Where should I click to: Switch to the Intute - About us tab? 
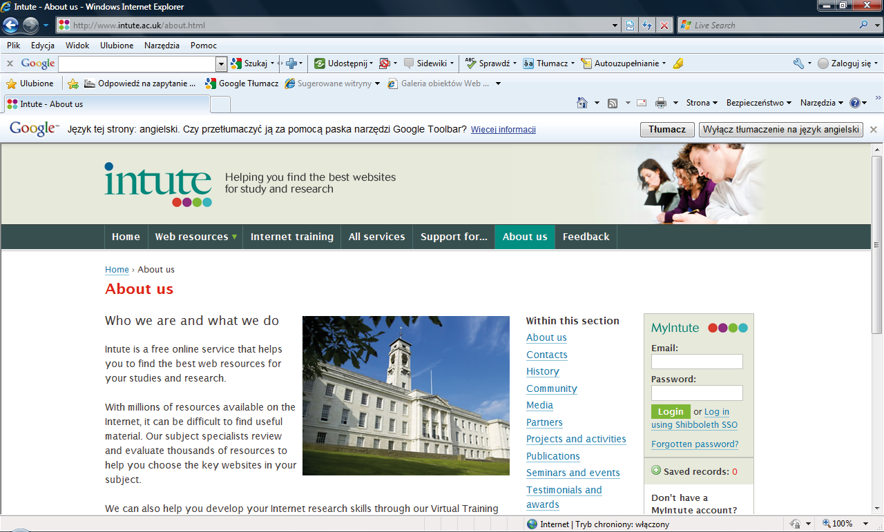click(x=106, y=104)
